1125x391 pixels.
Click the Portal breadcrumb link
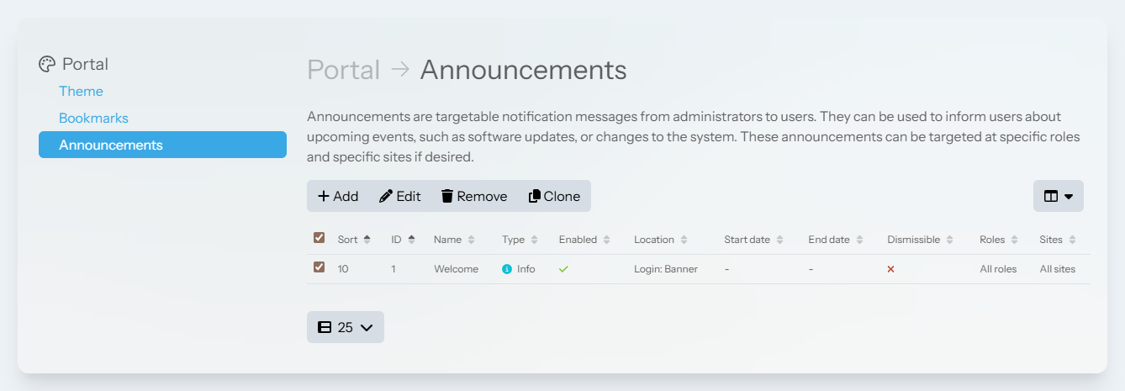[343, 70]
